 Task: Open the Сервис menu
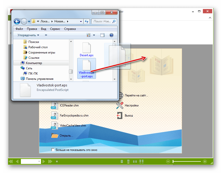pos(55,29)
